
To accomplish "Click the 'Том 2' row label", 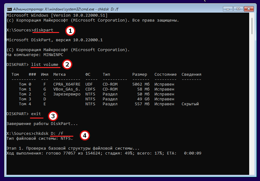I will coord(25,94).
